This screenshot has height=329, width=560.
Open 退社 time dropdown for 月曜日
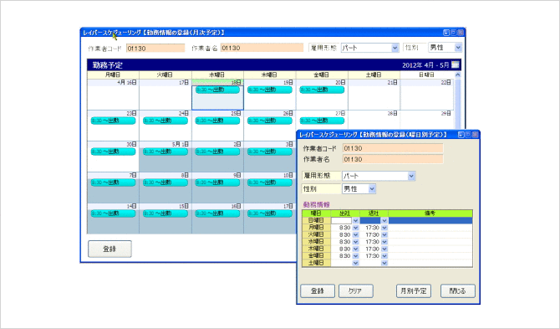[x=384, y=228]
